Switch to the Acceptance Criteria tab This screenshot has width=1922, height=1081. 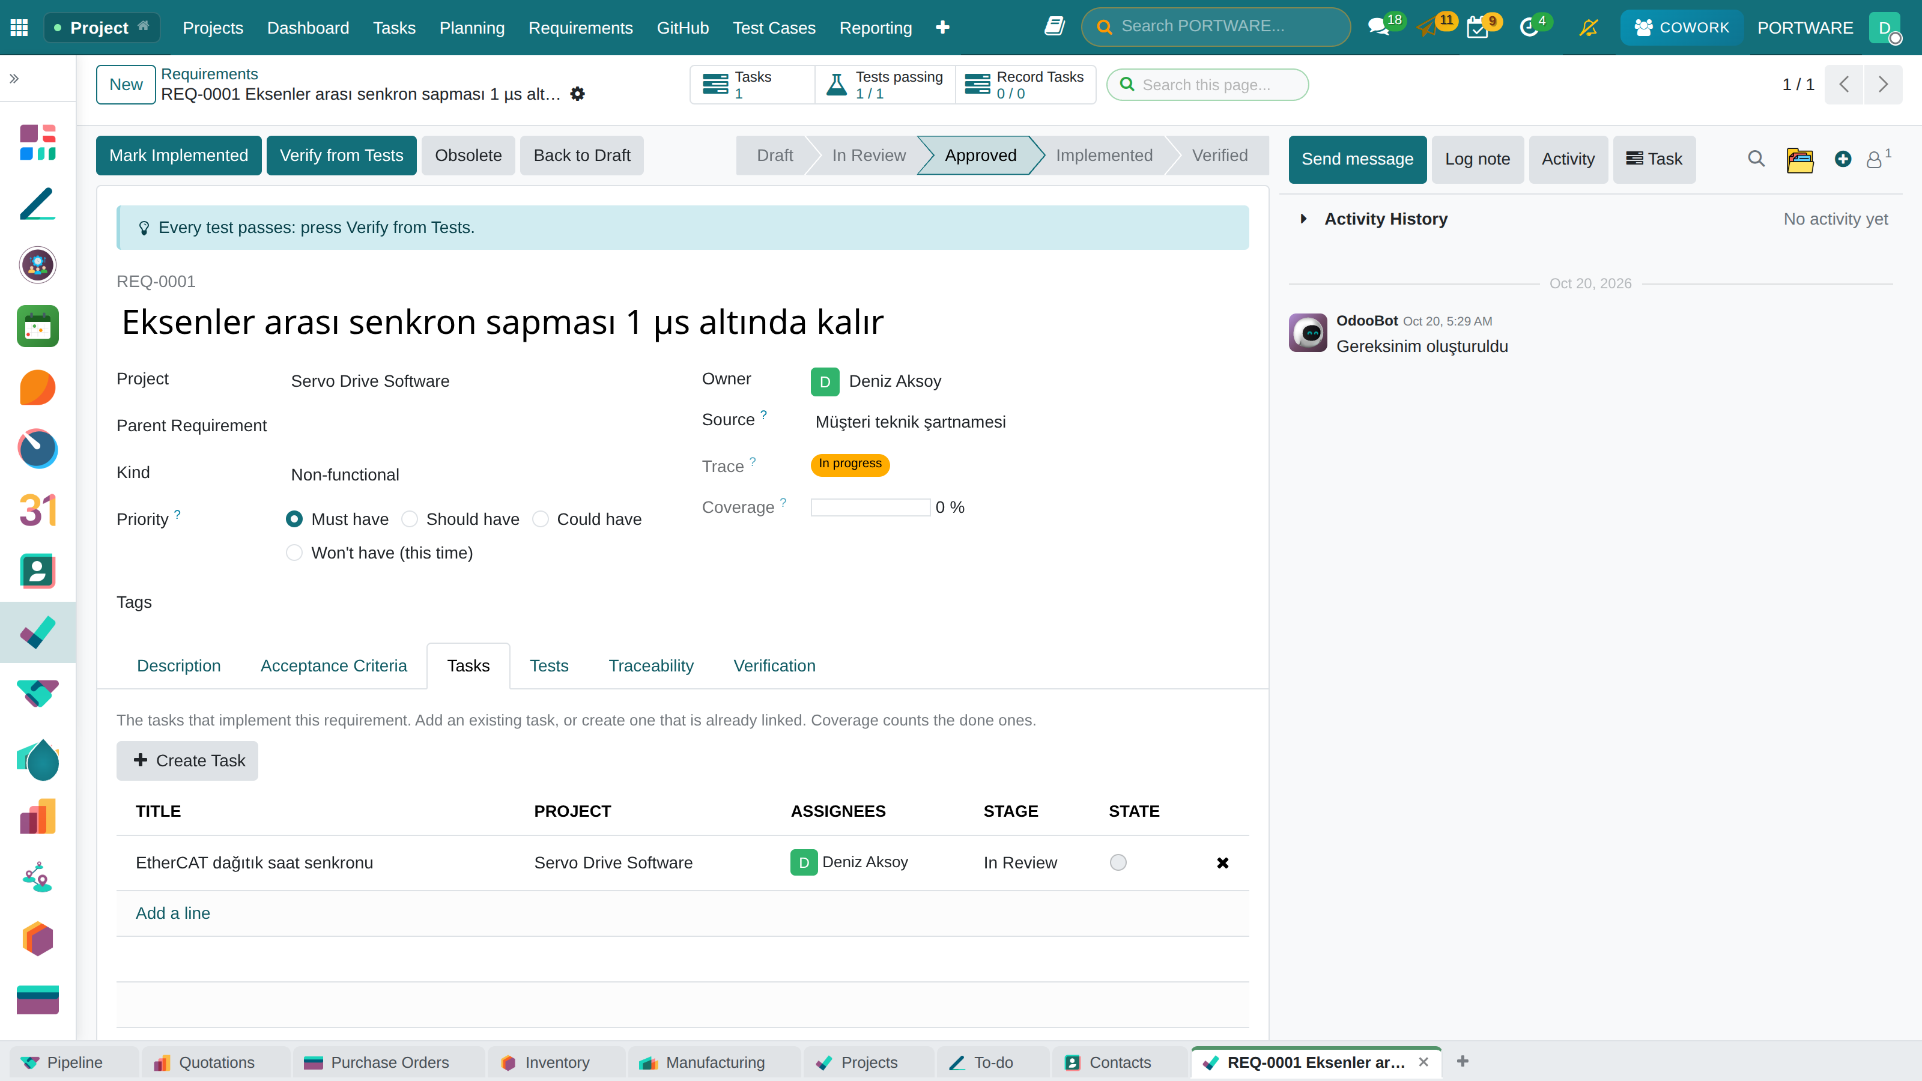click(x=333, y=665)
